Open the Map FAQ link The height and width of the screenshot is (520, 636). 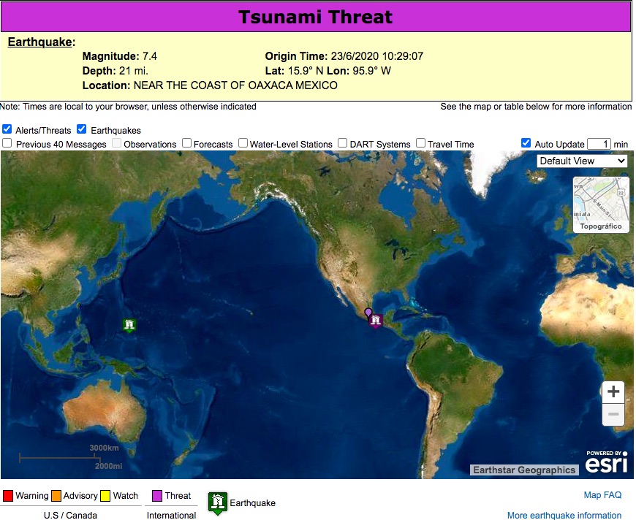[x=603, y=494]
